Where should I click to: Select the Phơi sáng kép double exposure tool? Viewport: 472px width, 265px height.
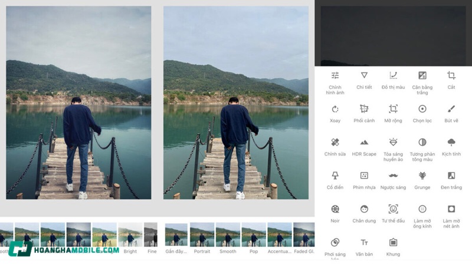(335, 249)
